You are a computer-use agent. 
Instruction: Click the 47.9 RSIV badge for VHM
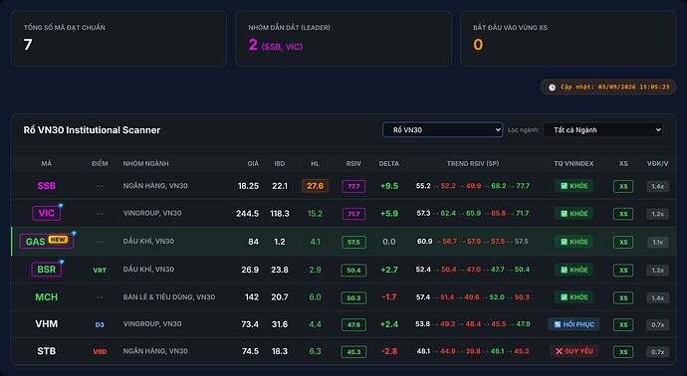tap(353, 325)
